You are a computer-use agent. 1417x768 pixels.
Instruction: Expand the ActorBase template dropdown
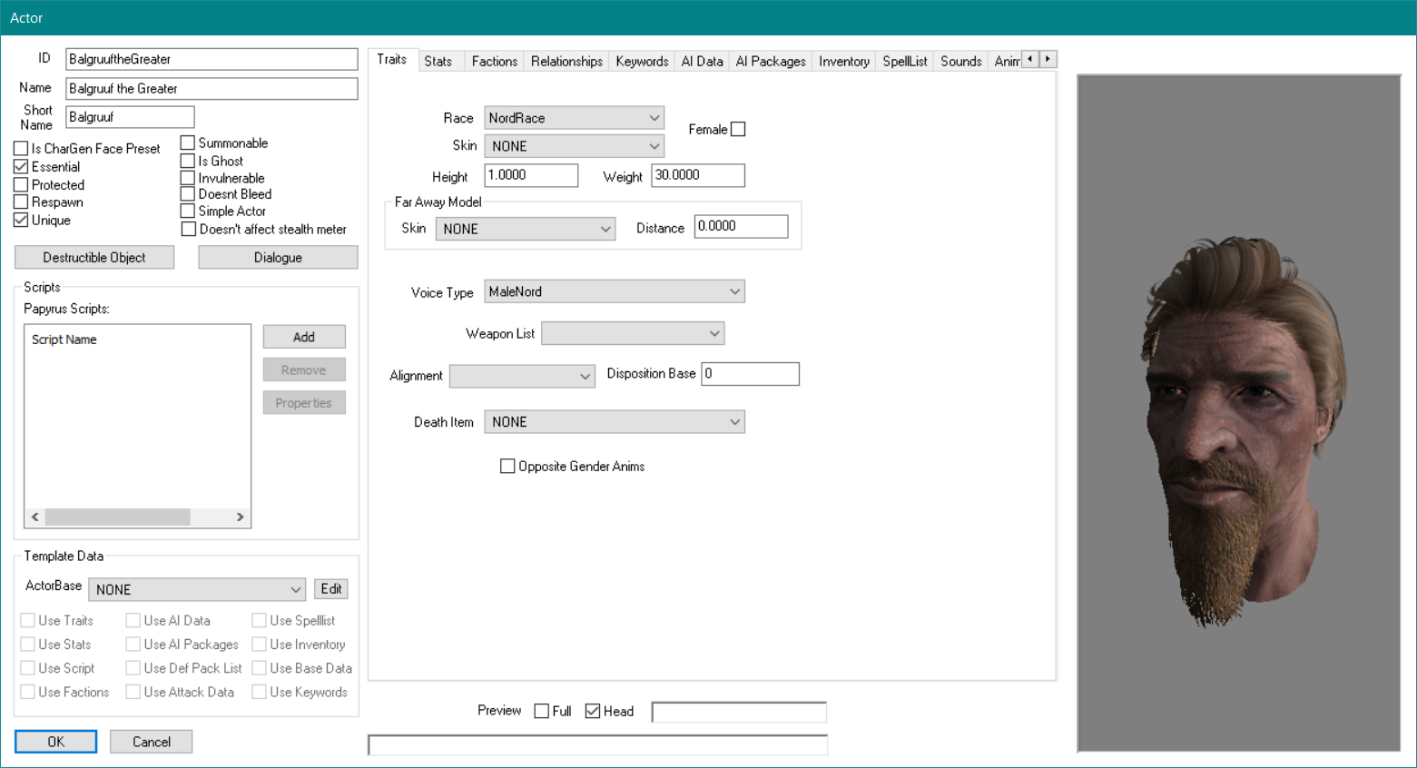click(x=295, y=589)
